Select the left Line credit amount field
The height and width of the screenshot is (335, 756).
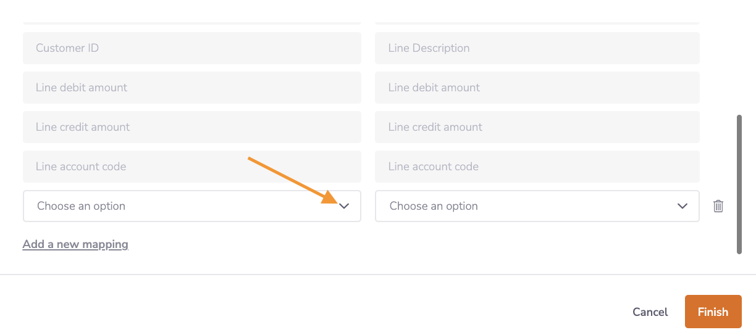coord(192,127)
